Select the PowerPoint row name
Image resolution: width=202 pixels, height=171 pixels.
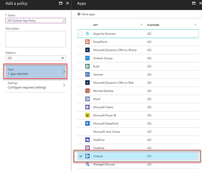[100, 42]
